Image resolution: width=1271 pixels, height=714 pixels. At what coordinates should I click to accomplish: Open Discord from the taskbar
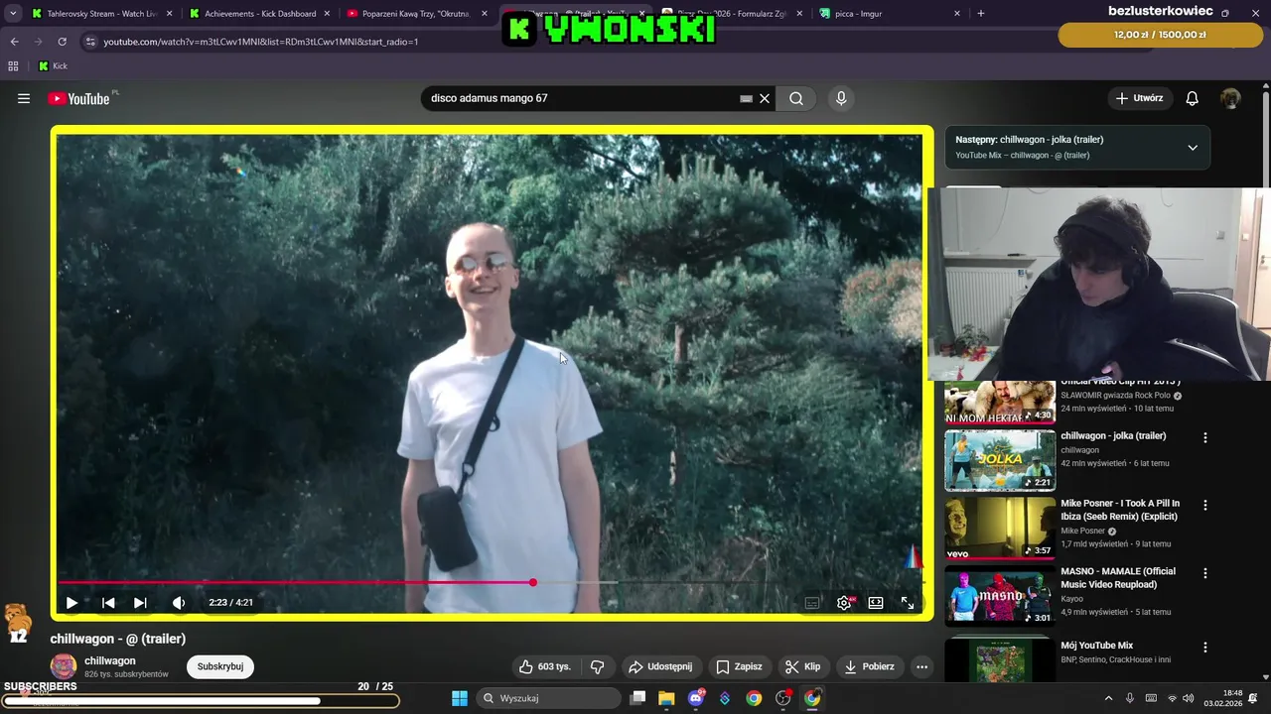tap(696, 698)
